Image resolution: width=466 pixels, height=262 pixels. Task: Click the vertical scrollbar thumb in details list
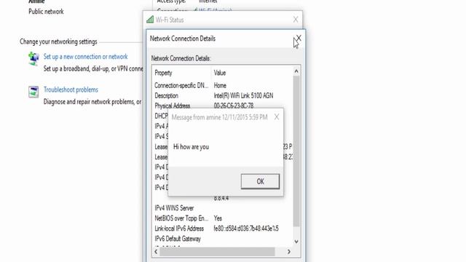pyautogui.click(x=296, y=151)
